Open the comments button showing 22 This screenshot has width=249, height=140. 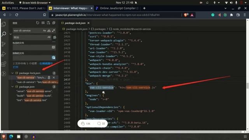(101, 124)
